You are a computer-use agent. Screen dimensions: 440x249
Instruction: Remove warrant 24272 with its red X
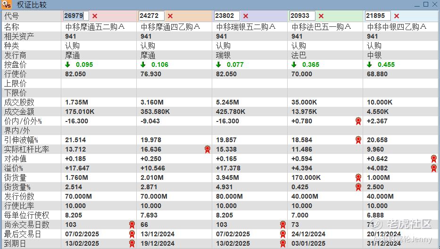click(170, 16)
